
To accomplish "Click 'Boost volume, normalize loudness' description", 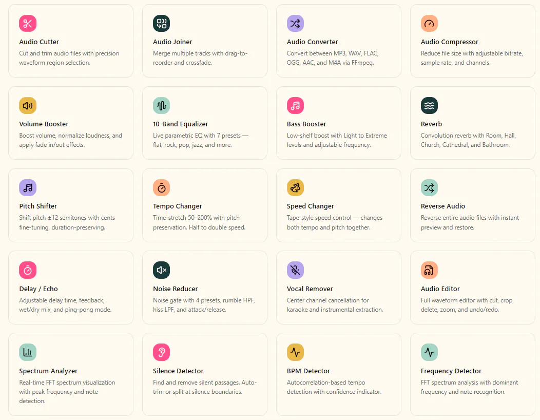I will [x=71, y=140].
